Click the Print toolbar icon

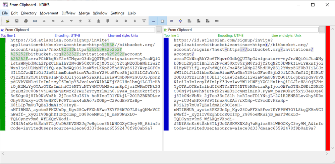(26, 21)
